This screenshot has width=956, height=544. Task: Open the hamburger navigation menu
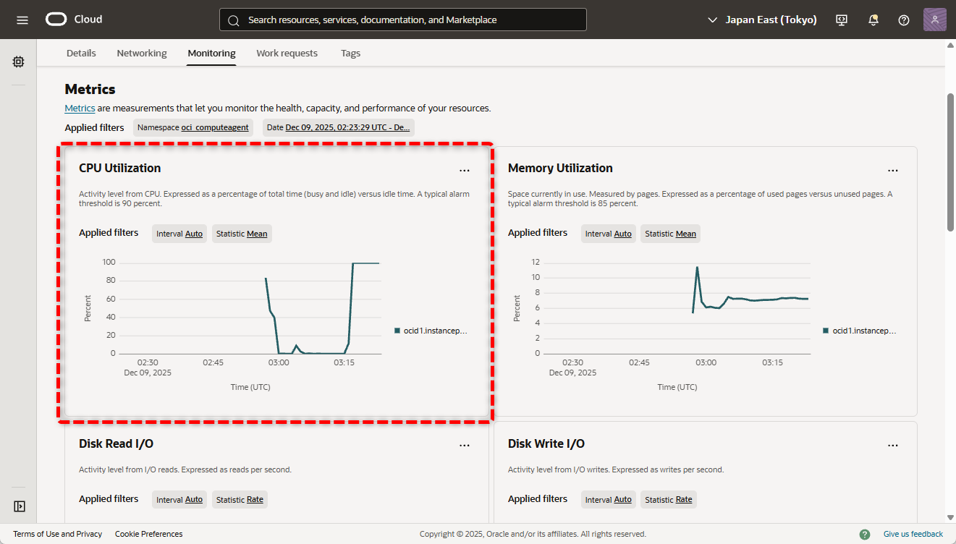coord(22,20)
